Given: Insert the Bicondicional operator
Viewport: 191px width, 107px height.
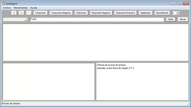Looking at the screenshot, I should pos(162,13).
